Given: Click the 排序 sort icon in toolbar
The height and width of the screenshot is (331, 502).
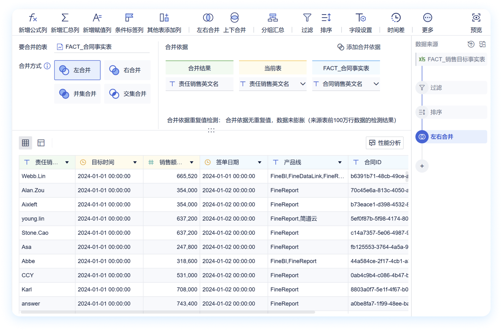Looking at the screenshot, I should tap(326, 17).
